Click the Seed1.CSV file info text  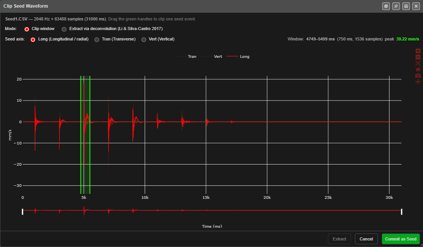[x=56, y=19]
